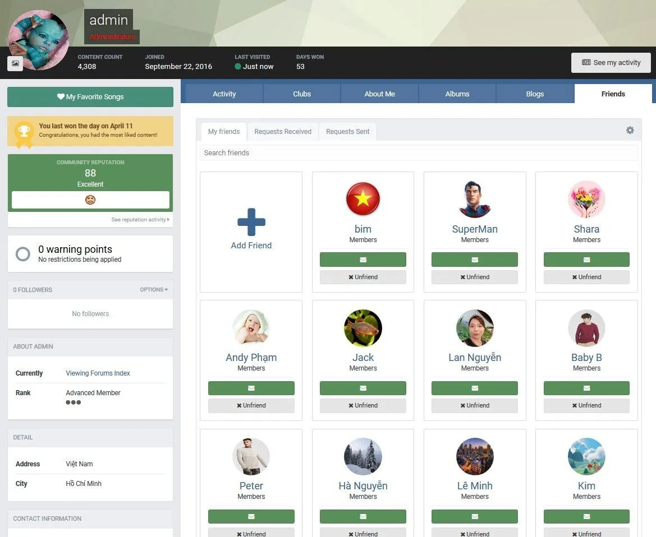Unfriend Lan Nguyễn

(474, 405)
